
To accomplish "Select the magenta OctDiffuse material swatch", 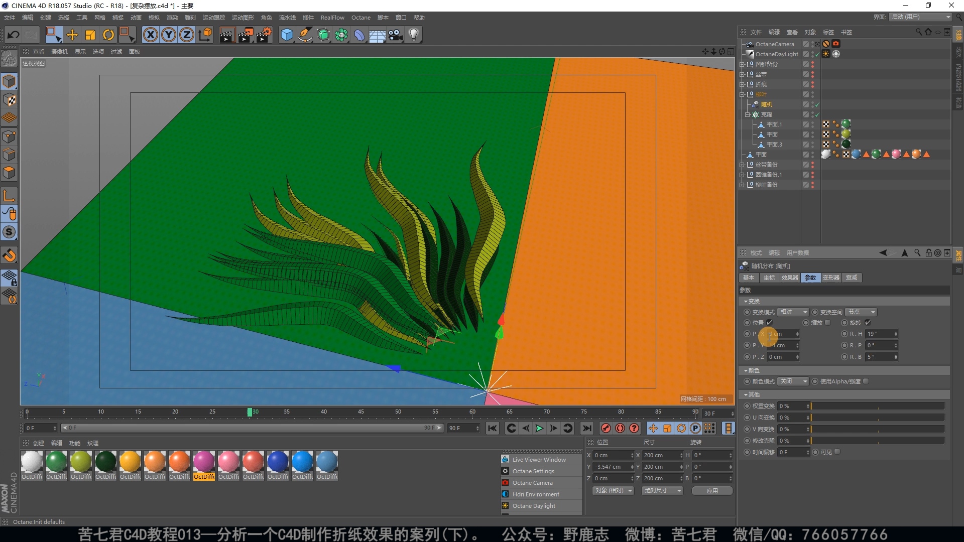I will [x=204, y=462].
